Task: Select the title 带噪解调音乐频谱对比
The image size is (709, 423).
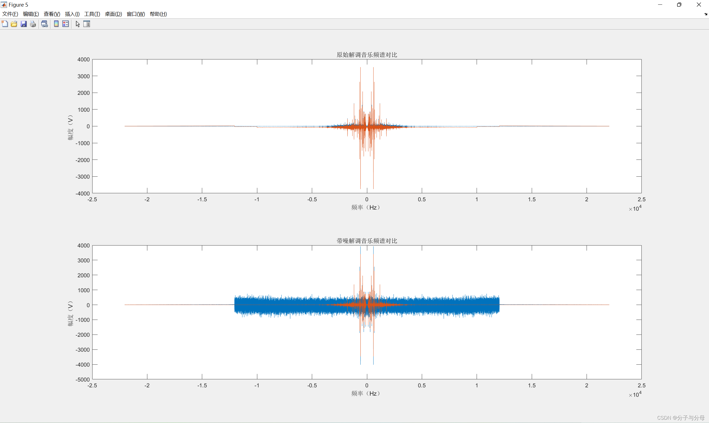Action: click(x=367, y=241)
